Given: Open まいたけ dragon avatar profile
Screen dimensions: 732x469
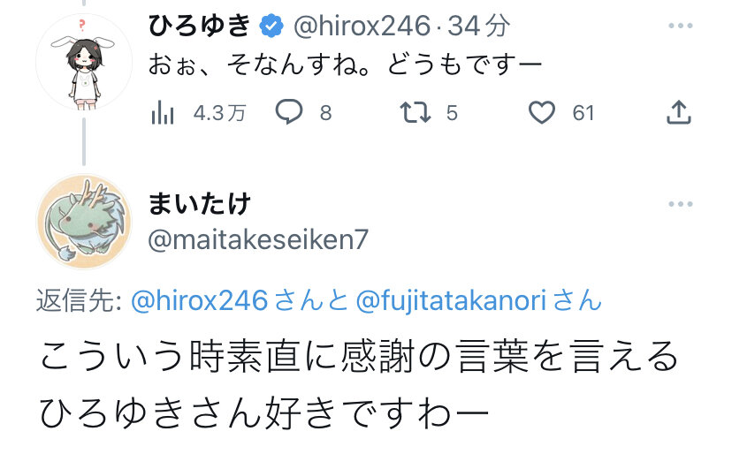Looking at the screenshot, I should (x=84, y=222).
